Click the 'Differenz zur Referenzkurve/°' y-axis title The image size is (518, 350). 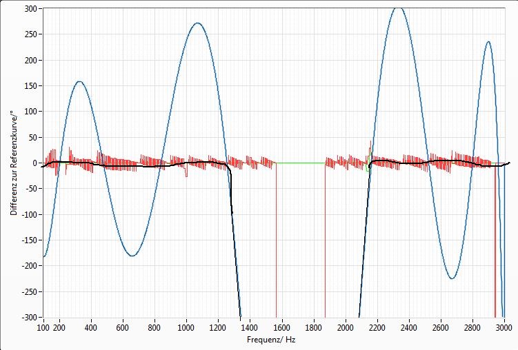click(x=14, y=163)
